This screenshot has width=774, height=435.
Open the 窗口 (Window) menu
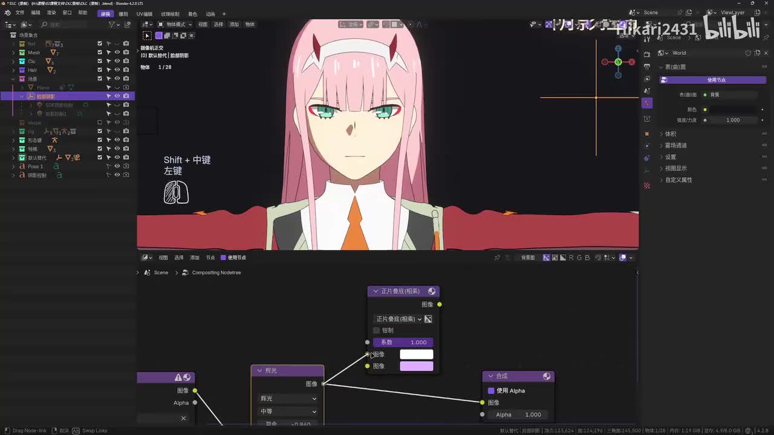[x=67, y=13]
